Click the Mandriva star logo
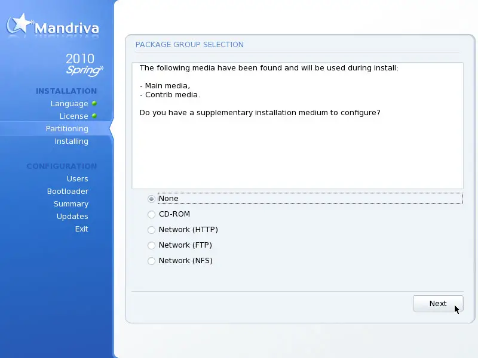Screen dimensions: 478x358 coord(19,24)
